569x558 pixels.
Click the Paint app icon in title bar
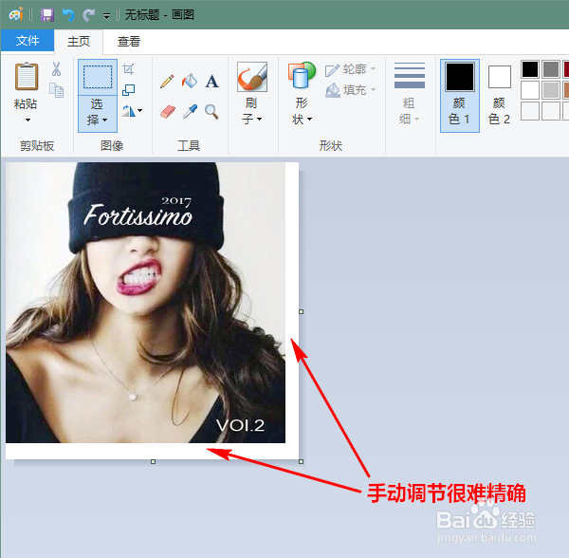coord(16,14)
